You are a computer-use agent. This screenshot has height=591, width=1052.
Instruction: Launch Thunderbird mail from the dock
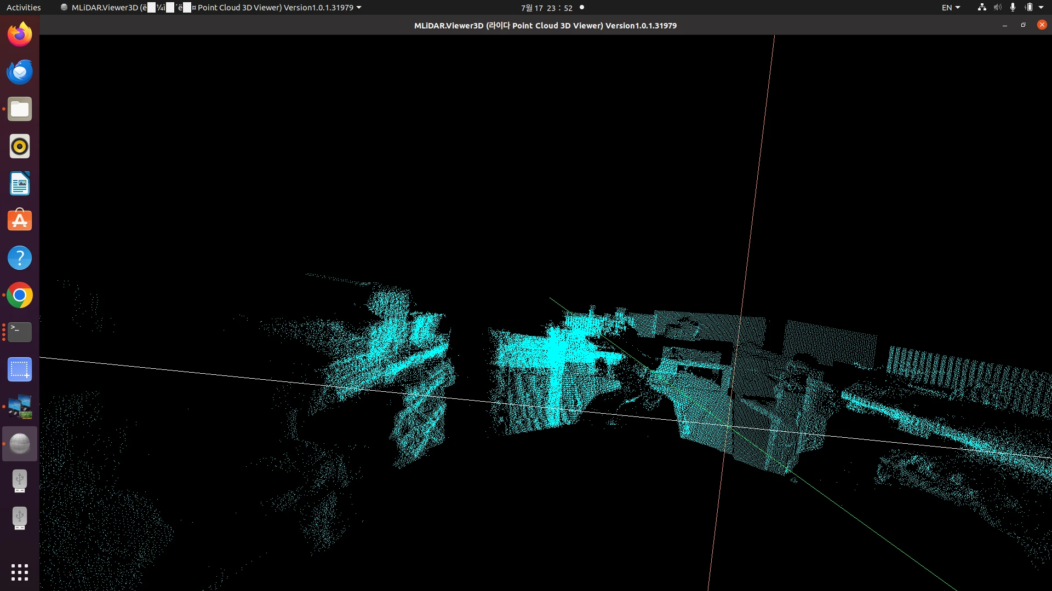(x=20, y=72)
